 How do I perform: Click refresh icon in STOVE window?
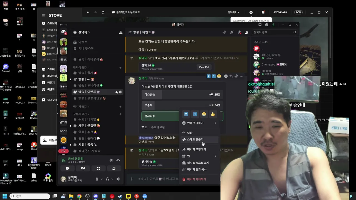pos(103,12)
